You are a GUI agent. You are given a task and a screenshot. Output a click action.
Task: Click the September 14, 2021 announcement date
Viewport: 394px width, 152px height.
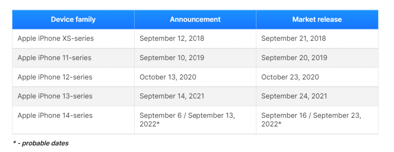click(172, 96)
